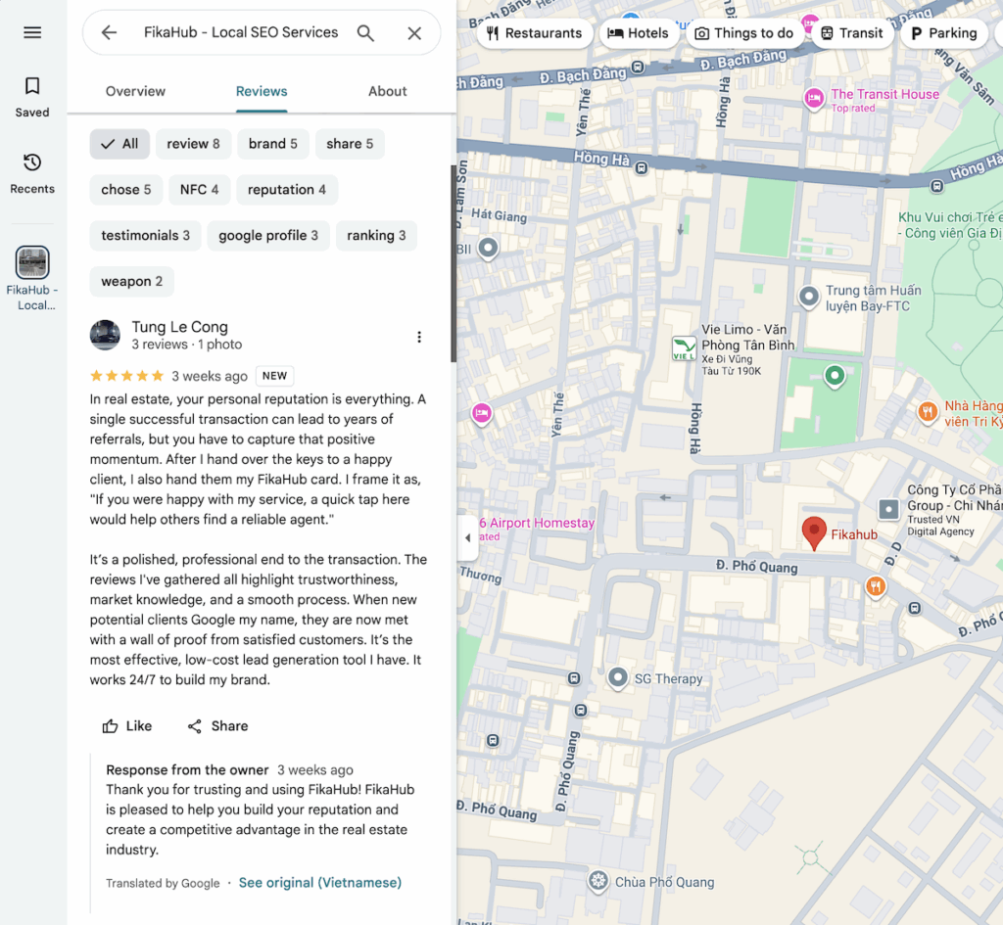1003x925 pixels.
Task: Select the Parking map category chip
Action: pyautogui.click(x=945, y=33)
